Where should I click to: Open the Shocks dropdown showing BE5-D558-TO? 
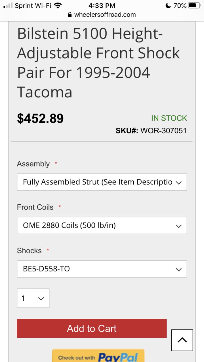[102, 269]
